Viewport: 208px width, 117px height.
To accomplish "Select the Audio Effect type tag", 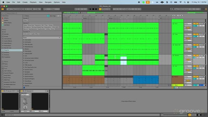I will 35,34.
